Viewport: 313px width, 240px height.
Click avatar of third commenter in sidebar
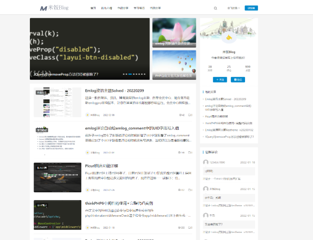205,216
